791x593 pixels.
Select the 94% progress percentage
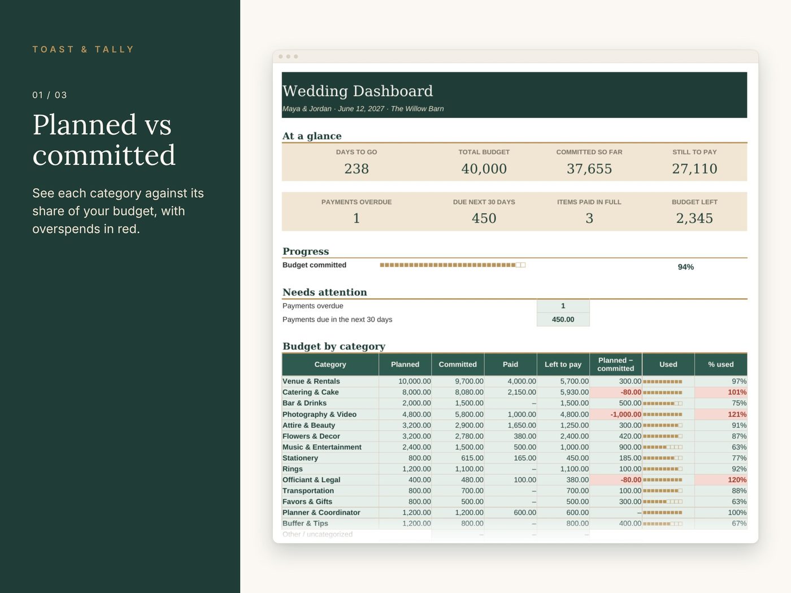[686, 267]
